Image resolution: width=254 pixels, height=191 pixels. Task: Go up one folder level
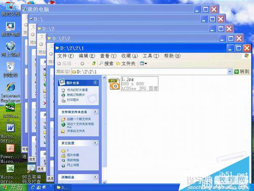(93, 64)
